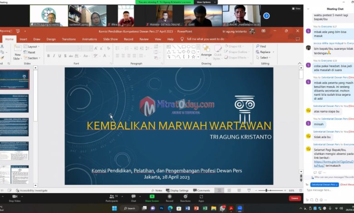The height and width of the screenshot is (213, 354).
Task: Open Shape Fill dropdown
Action: [x=235, y=46]
